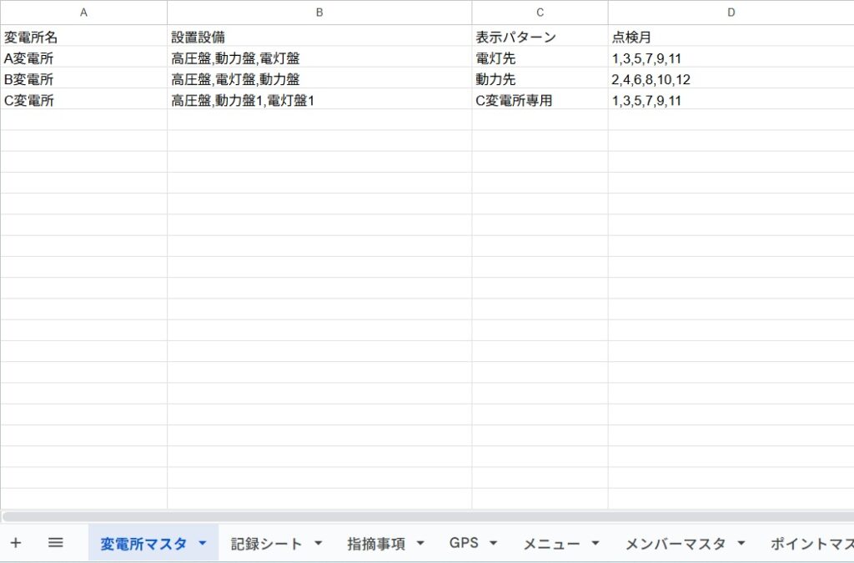Switch to the 記録シート sheet tab
The width and height of the screenshot is (854, 563).
click(x=266, y=544)
